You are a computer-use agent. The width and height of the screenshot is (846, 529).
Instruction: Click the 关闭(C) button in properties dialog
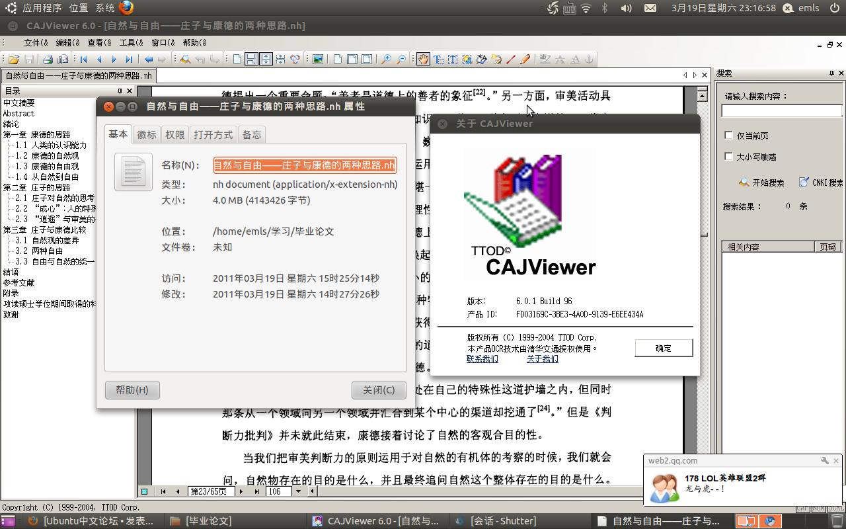pyautogui.click(x=379, y=390)
